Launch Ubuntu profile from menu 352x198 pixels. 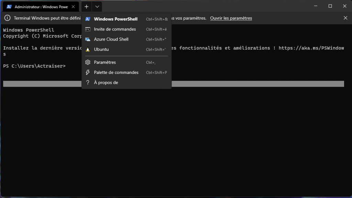click(126, 49)
